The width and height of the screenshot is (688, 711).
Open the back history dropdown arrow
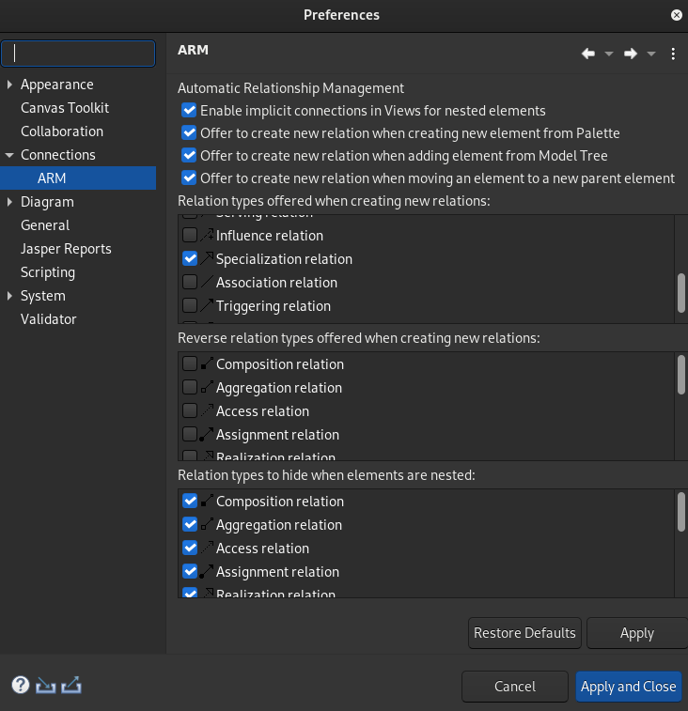pyautogui.click(x=609, y=54)
